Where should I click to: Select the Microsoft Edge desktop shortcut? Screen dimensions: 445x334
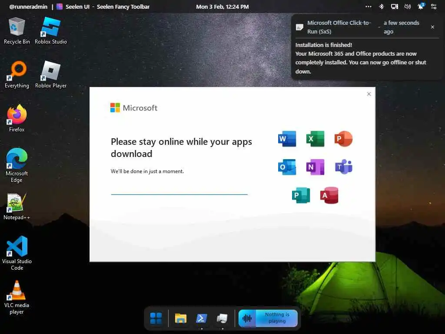17,166
